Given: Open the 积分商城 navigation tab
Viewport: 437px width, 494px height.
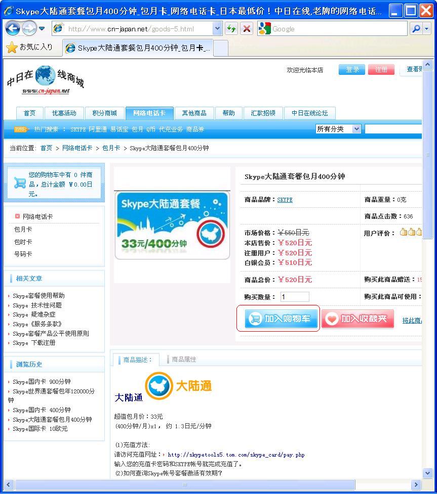Looking at the screenshot, I should tap(104, 113).
